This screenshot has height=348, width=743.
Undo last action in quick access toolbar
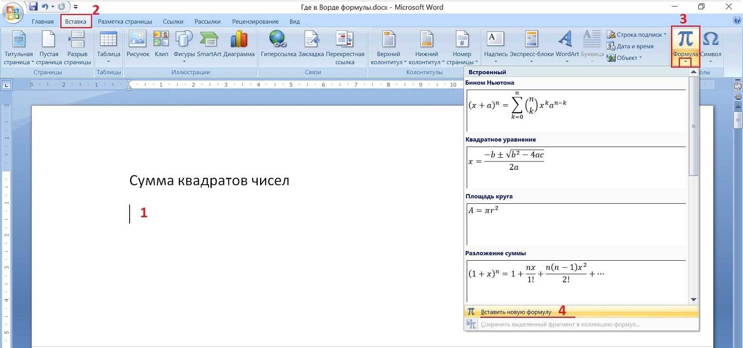click(x=45, y=6)
